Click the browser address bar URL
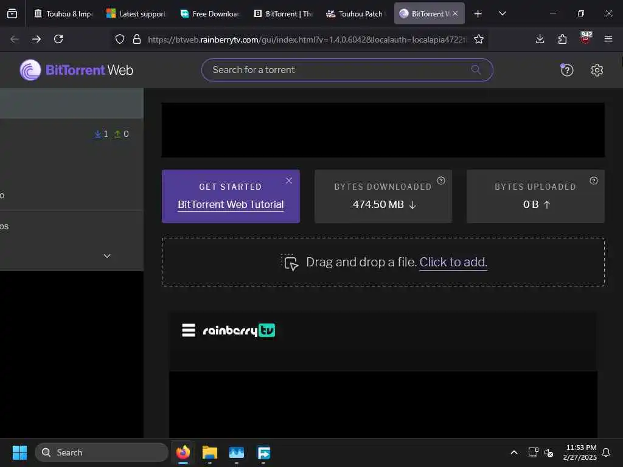The width and height of the screenshot is (623, 467). pyautogui.click(x=307, y=40)
